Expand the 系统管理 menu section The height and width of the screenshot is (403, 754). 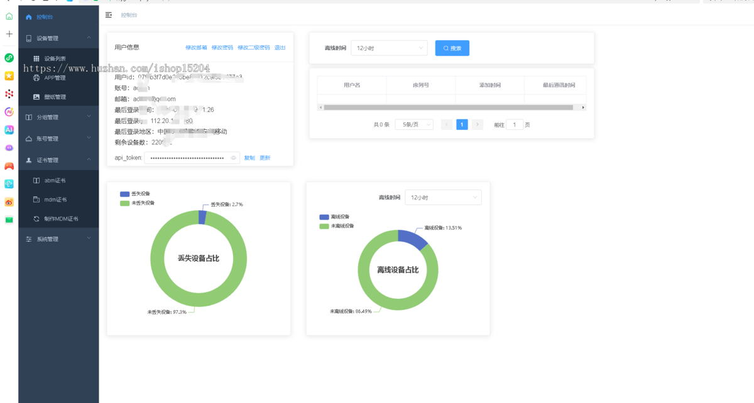(x=58, y=239)
